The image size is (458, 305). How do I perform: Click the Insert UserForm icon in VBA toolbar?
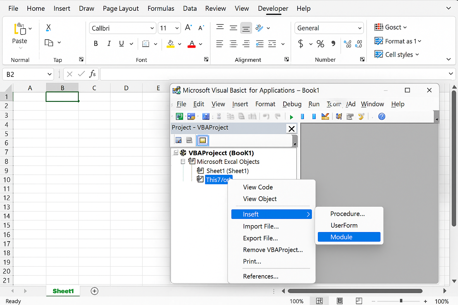pyautogui.click(x=191, y=116)
